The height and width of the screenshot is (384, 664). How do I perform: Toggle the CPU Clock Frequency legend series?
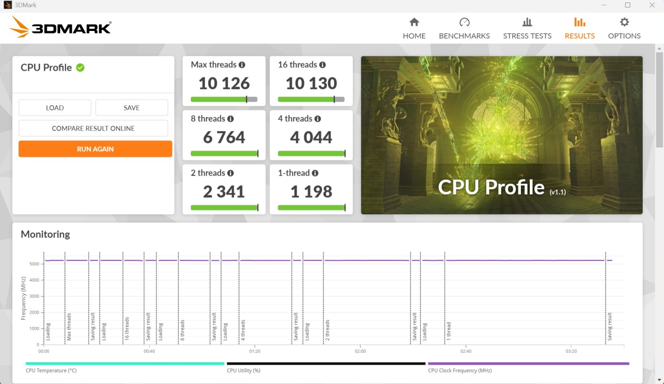tap(529, 368)
